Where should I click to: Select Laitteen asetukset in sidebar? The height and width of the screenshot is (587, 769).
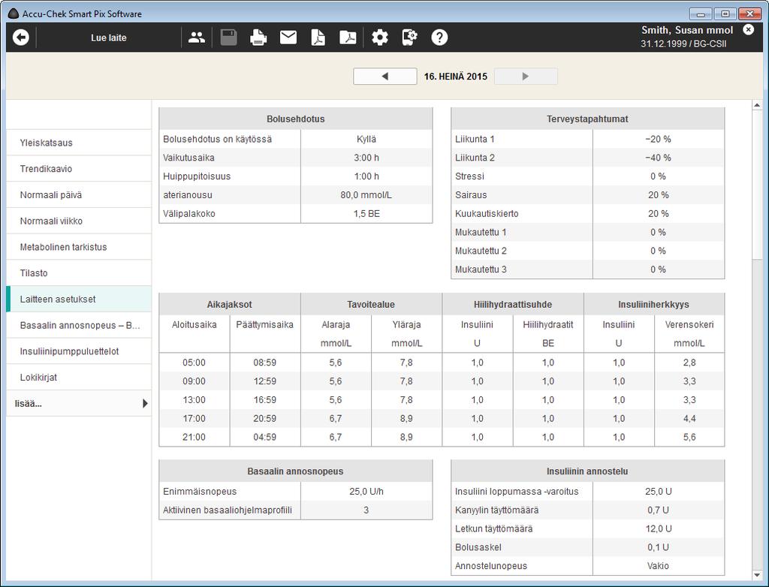tap(78, 300)
